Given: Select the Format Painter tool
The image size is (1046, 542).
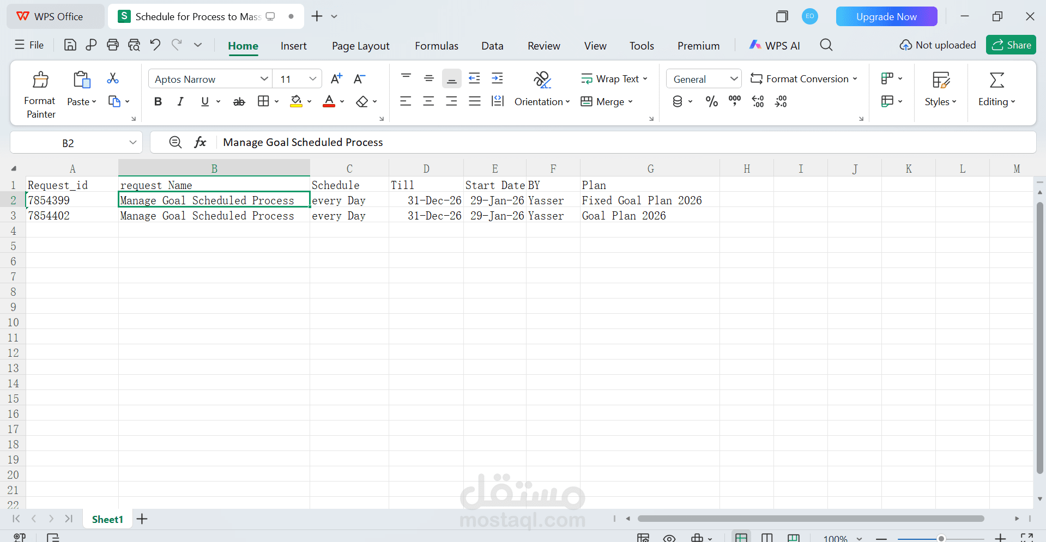Looking at the screenshot, I should [x=40, y=95].
